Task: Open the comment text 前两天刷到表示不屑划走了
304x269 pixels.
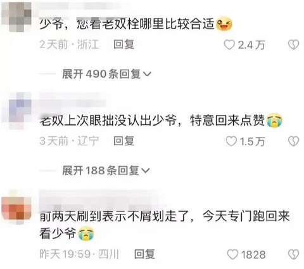Action: [x=116, y=216]
